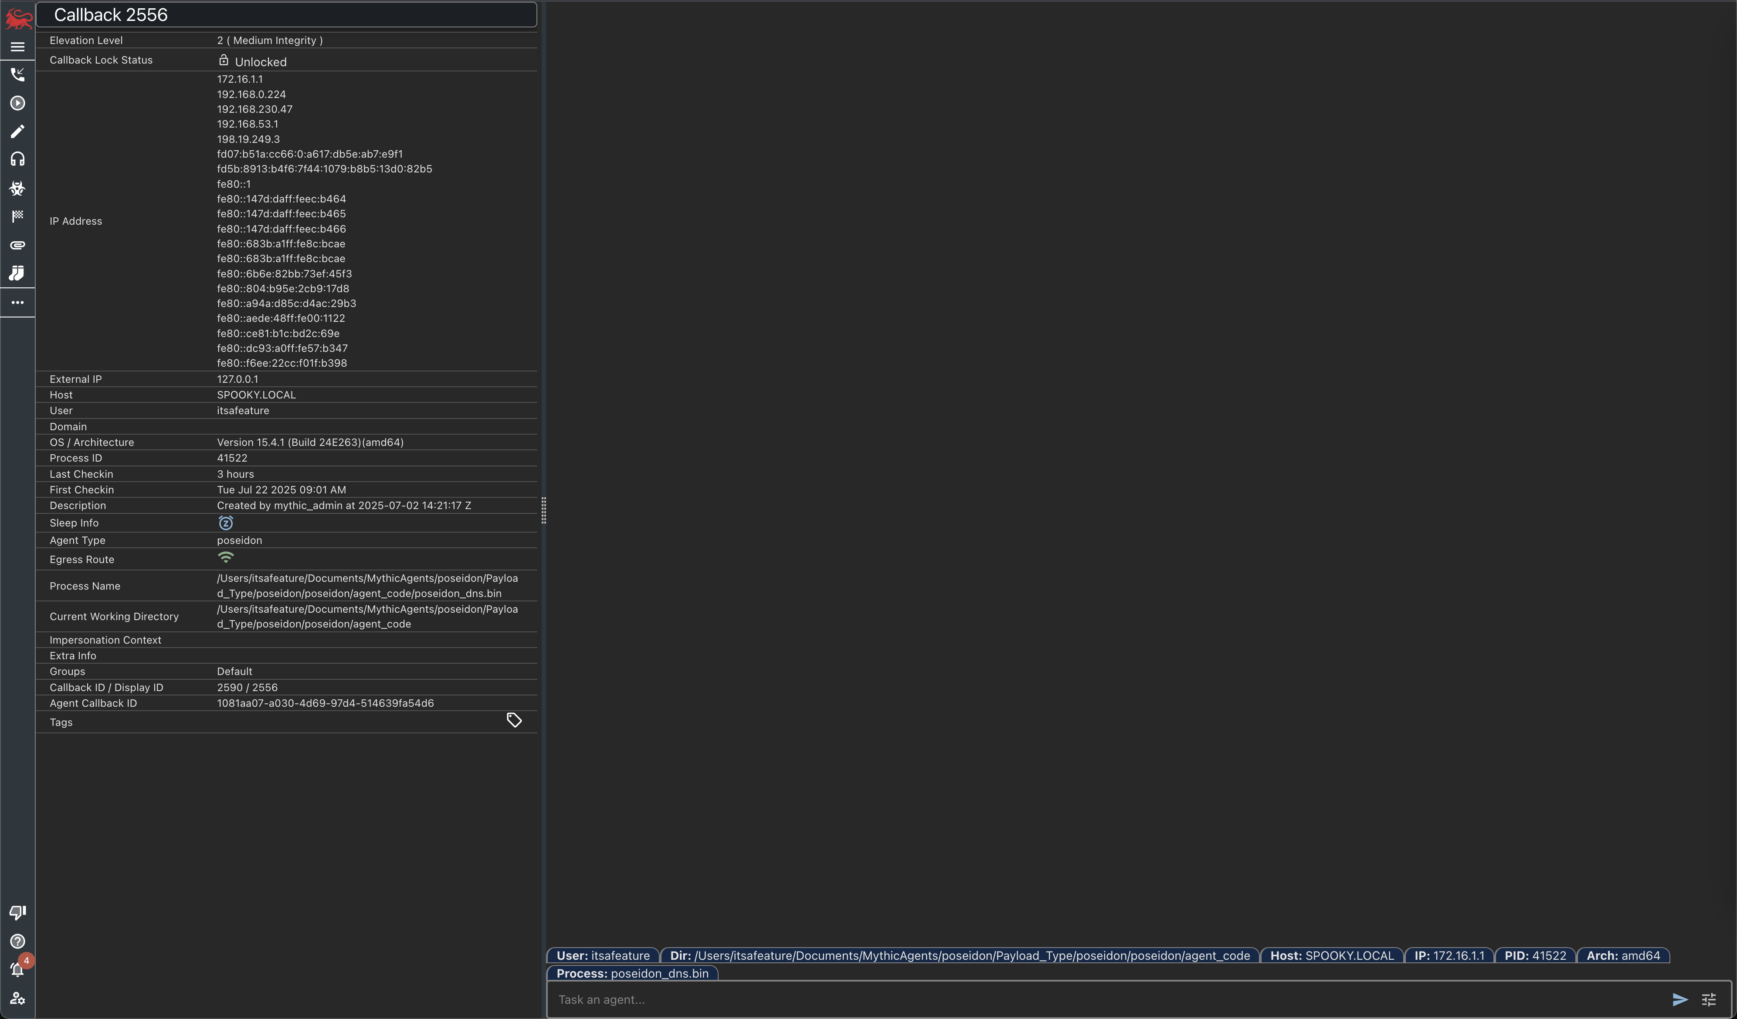Click the Egress Route wifi icon
The height and width of the screenshot is (1019, 1737).
(x=225, y=557)
